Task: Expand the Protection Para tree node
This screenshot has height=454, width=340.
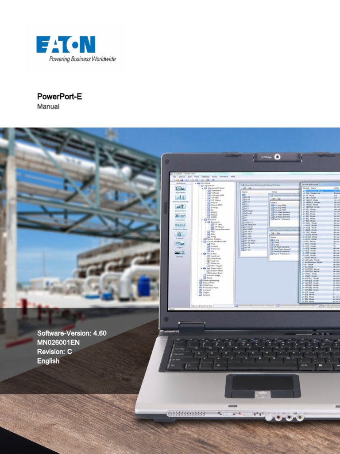Action: (x=197, y=288)
